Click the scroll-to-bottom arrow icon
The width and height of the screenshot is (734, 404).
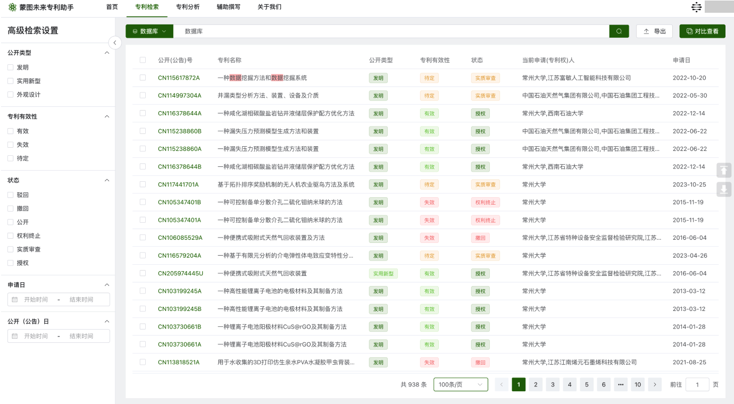pos(724,189)
